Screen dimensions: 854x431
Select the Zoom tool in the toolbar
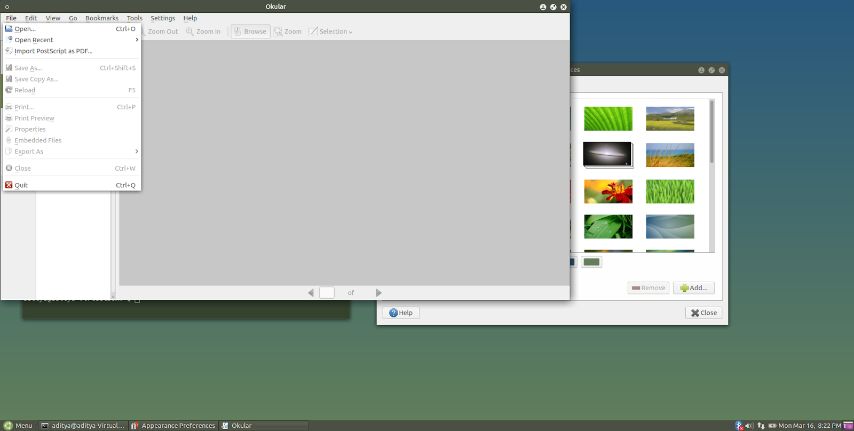click(x=288, y=31)
